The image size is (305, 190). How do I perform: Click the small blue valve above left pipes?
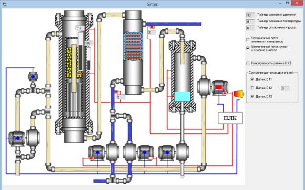pos(33,76)
